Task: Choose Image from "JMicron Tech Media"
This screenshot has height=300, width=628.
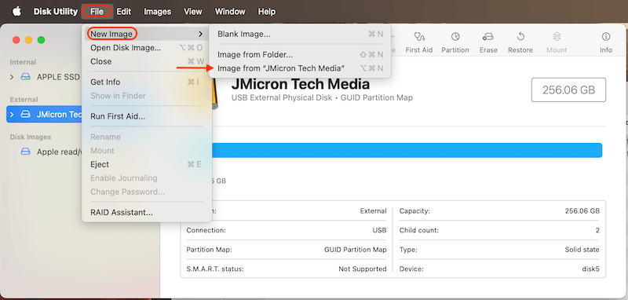Action: coord(300,68)
